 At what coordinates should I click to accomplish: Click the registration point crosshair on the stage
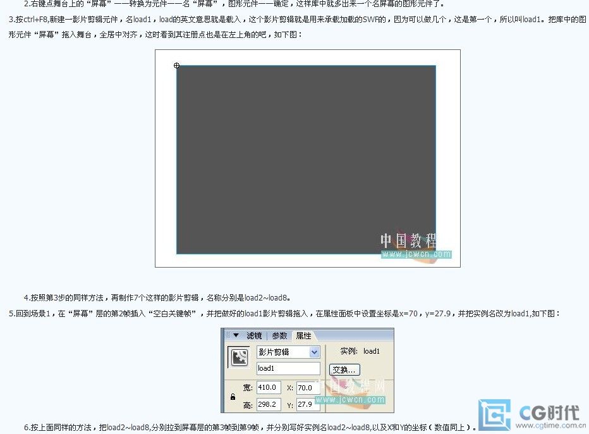176,65
